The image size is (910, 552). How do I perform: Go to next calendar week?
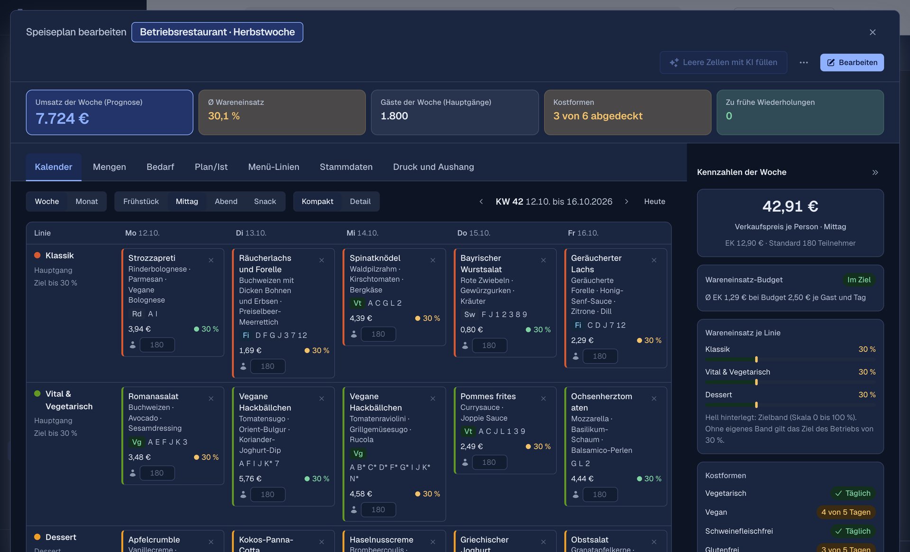pos(627,201)
